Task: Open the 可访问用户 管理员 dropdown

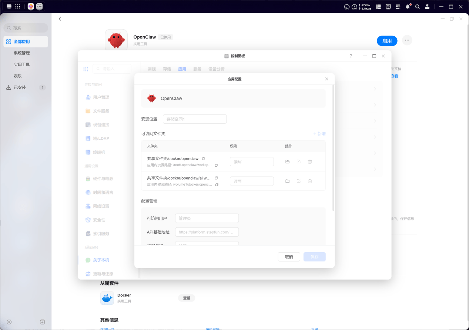Action: point(207,218)
